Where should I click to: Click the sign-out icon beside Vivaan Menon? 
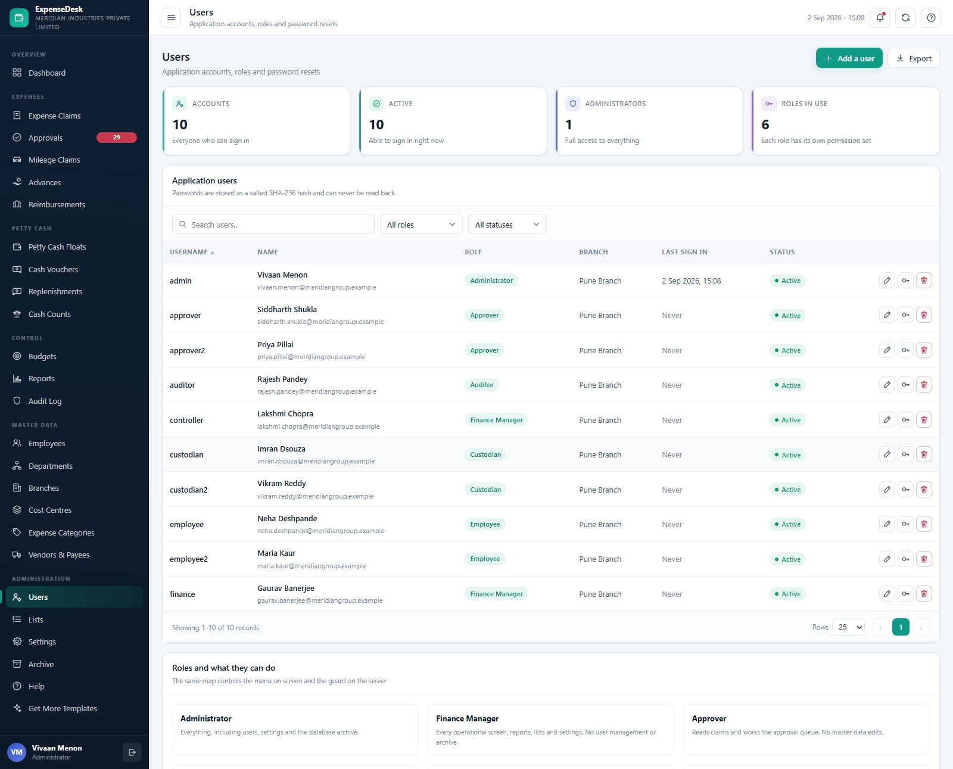pos(132,752)
